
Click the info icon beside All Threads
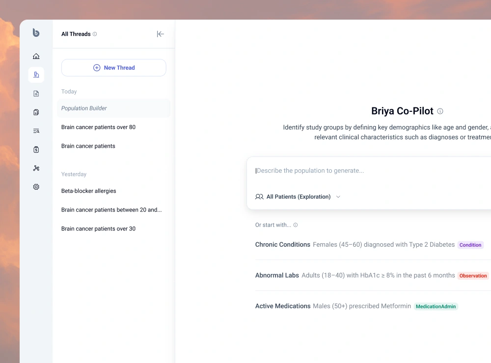coord(95,34)
